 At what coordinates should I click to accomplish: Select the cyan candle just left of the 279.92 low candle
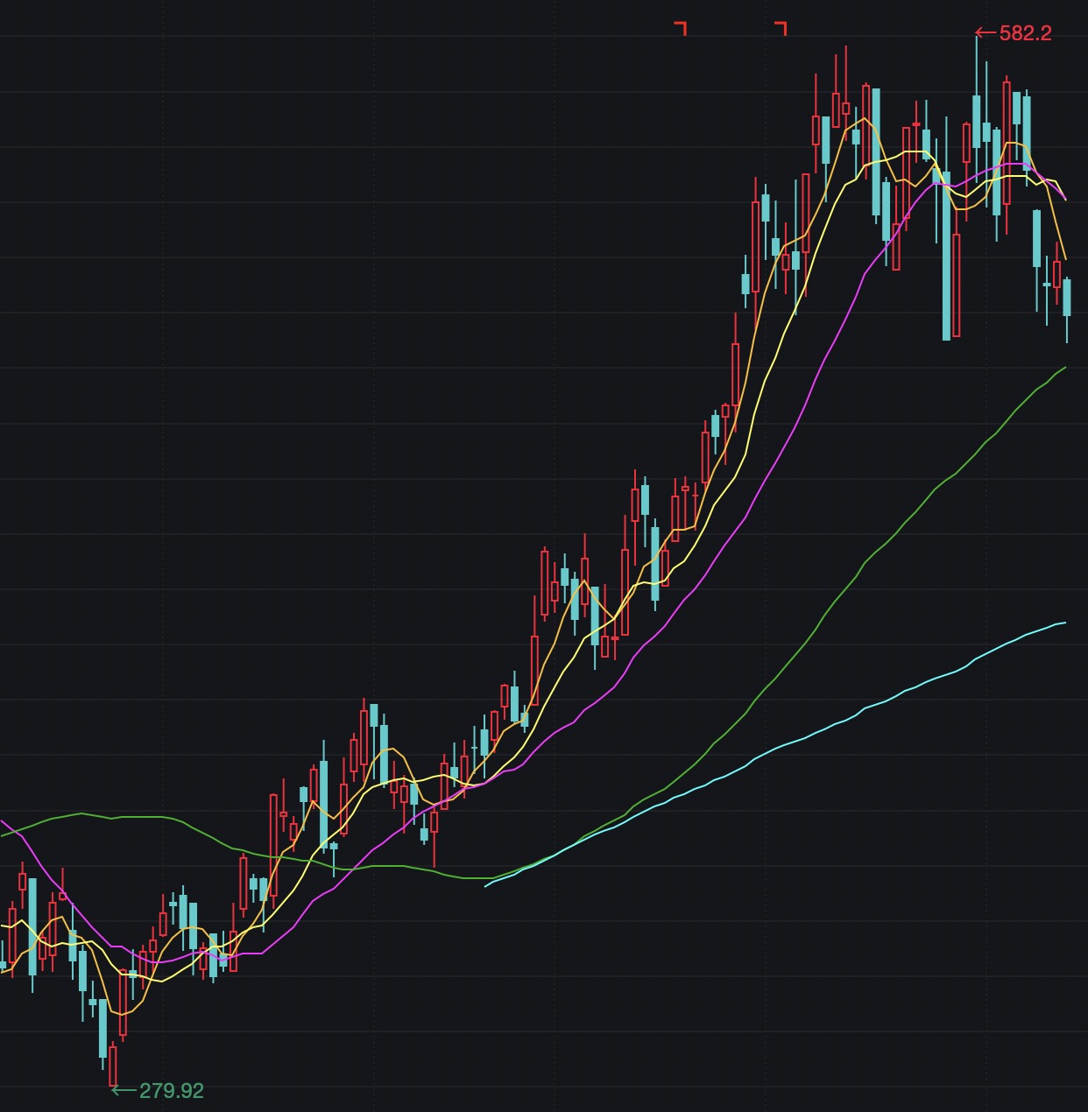(x=102, y=1029)
